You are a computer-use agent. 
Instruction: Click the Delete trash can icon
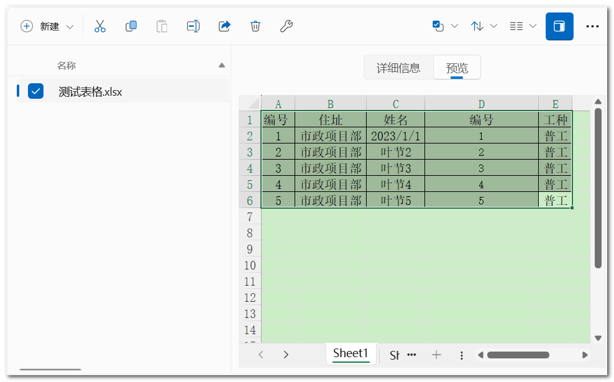point(255,26)
